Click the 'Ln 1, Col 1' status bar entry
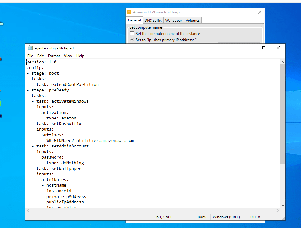 coord(163,217)
